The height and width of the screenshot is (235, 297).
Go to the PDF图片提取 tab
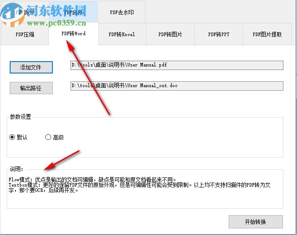tap(267, 34)
